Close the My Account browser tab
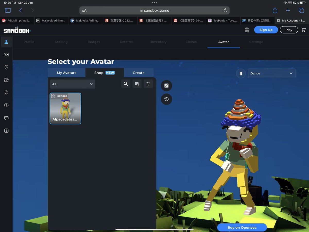Image resolution: width=309 pixels, height=232 pixels. coord(278,21)
